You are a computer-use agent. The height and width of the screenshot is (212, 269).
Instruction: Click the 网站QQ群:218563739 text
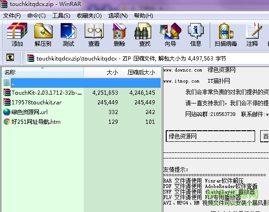point(210,114)
